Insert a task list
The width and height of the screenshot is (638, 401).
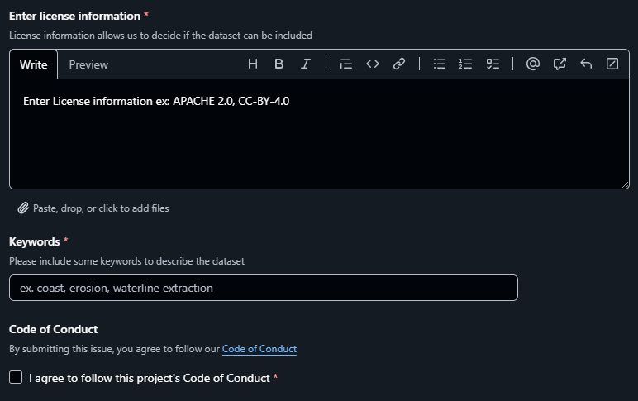(x=493, y=64)
